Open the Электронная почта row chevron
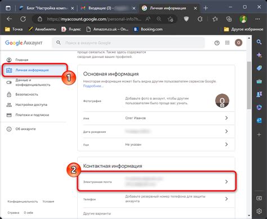The width and height of the screenshot is (267, 219). tap(226, 182)
